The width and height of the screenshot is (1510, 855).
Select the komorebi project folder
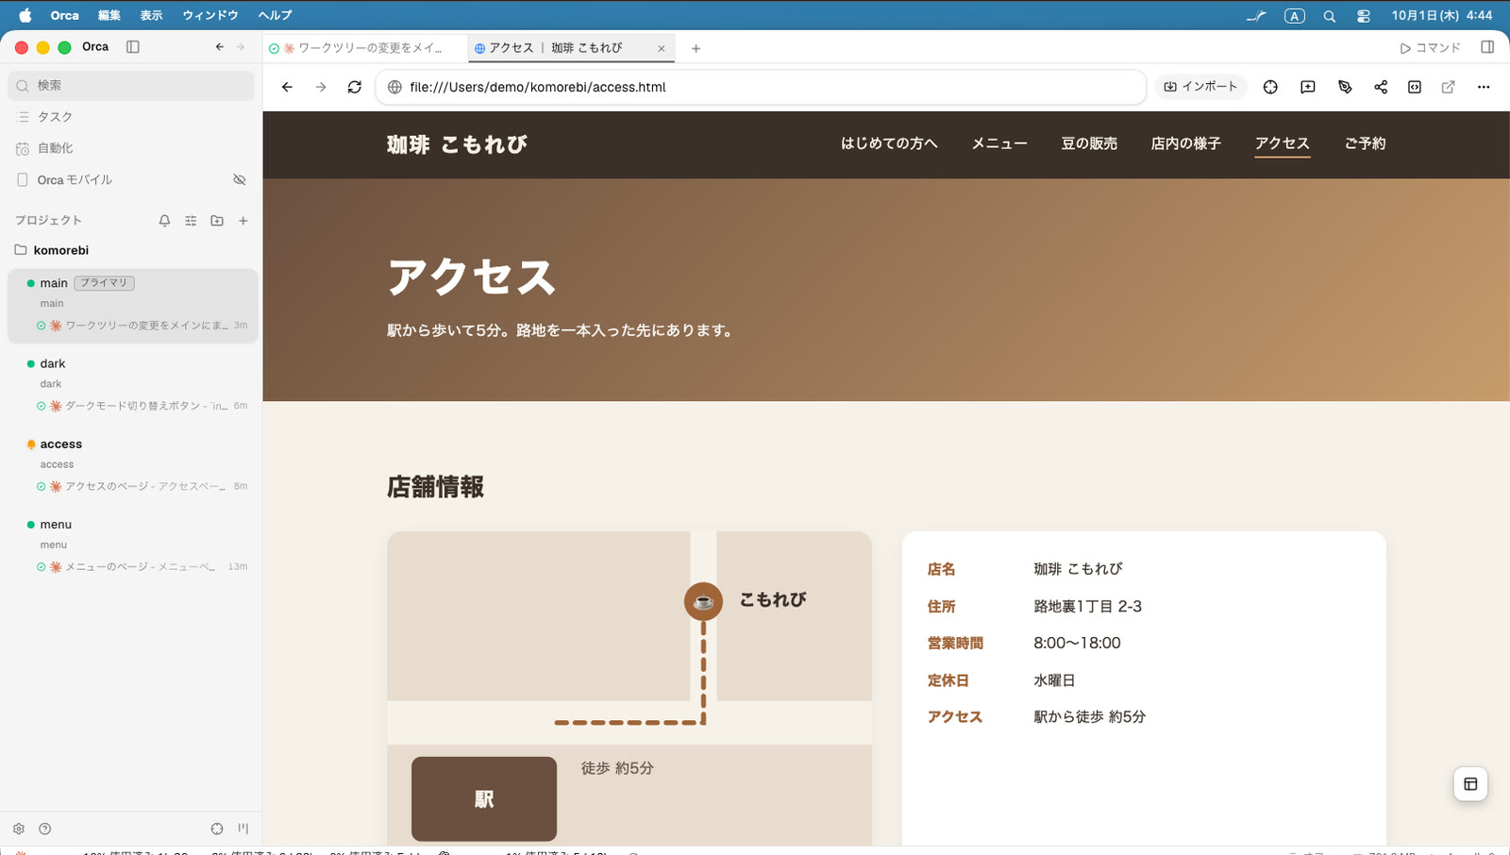tap(131, 250)
